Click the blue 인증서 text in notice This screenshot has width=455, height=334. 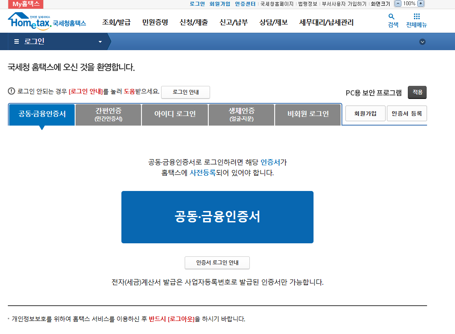[270, 162]
